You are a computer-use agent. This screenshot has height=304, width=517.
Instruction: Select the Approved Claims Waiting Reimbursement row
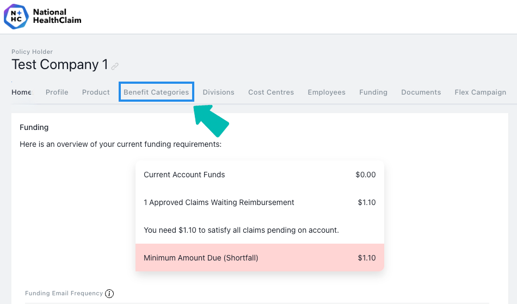click(x=260, y=202)
